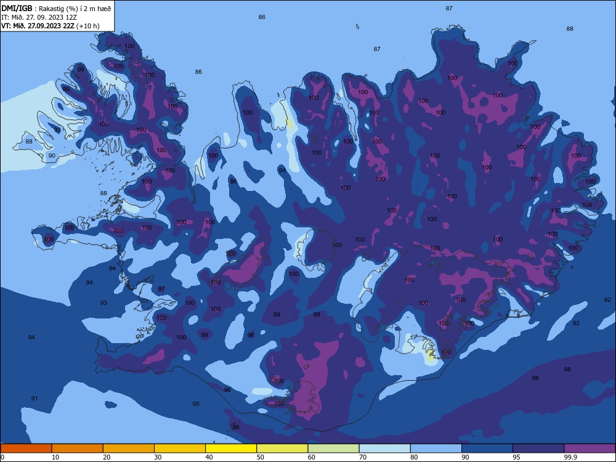Click the '90' value on the Westfjords
616x462 pixels.
coord(52,156)
